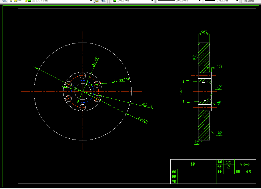Select the 1.6 surface roughness symbol

point(219,87)
